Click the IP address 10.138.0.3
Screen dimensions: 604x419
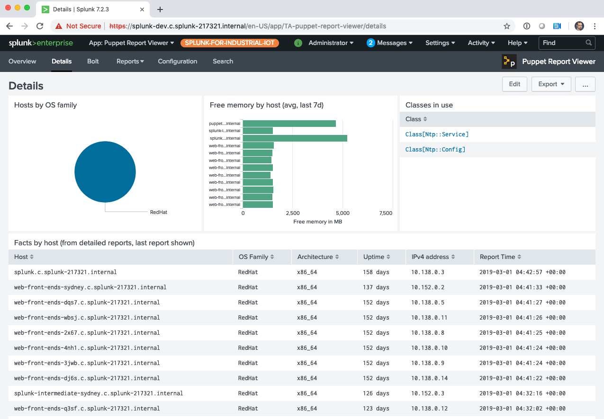(x=427, y=272)
